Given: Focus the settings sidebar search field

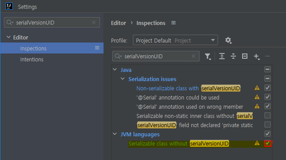Looking at the screenshot, I should [52, 22].
